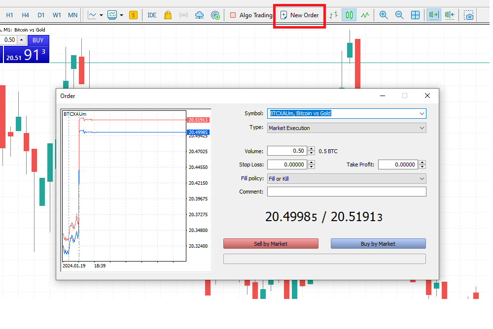
Task: Increase Volume using the stepper arrow
Action: pos(311,149)
